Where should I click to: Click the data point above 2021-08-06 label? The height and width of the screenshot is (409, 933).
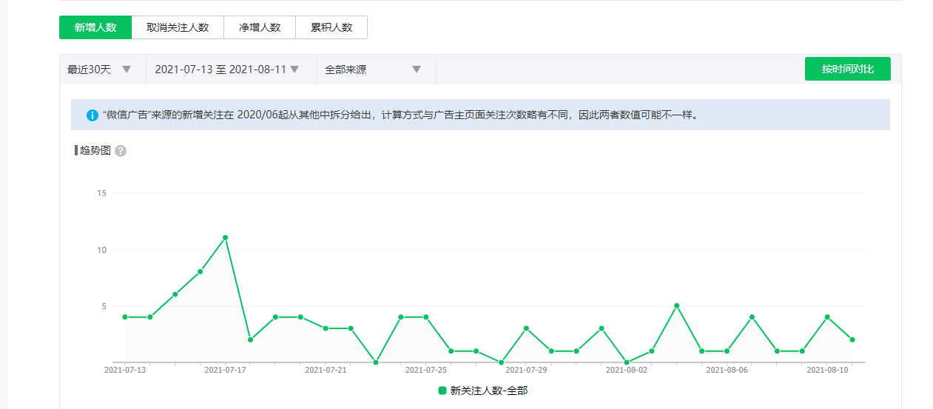727,351
